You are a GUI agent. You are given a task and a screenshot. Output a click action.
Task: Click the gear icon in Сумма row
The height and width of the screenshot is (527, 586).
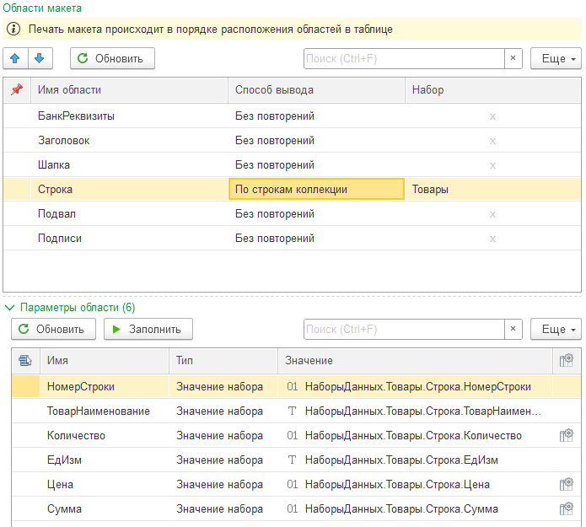click(566, 509)
